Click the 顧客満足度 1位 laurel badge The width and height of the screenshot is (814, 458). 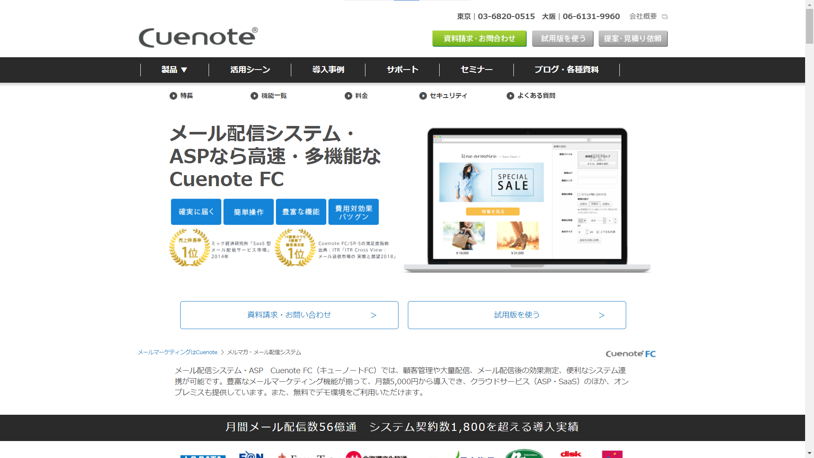coord(295,248)
